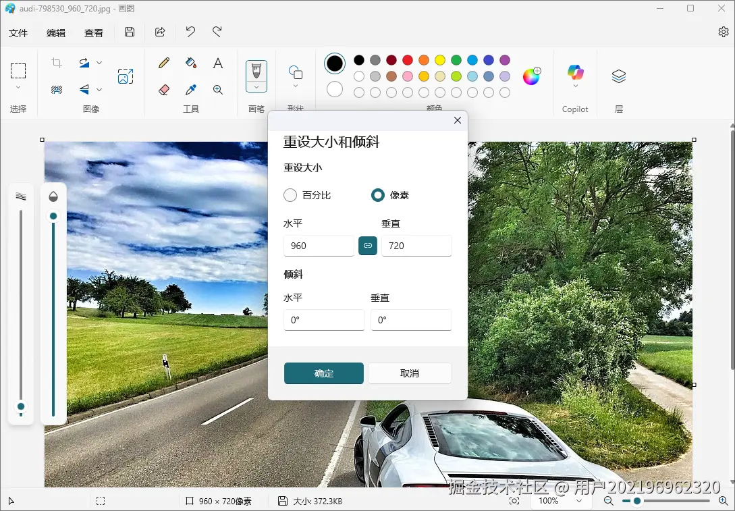Image resolution: width=735 pixels, height=511 pixels.
Task: Undo the last action
Action: tap(190, 32)
